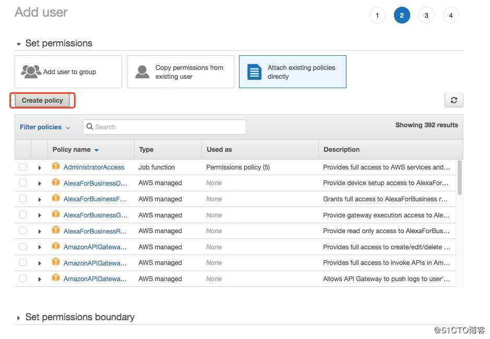The image size is (490, 339).
Task: Click the policy list vertical scrollbar thumb
Action: [x=459, y=177]
